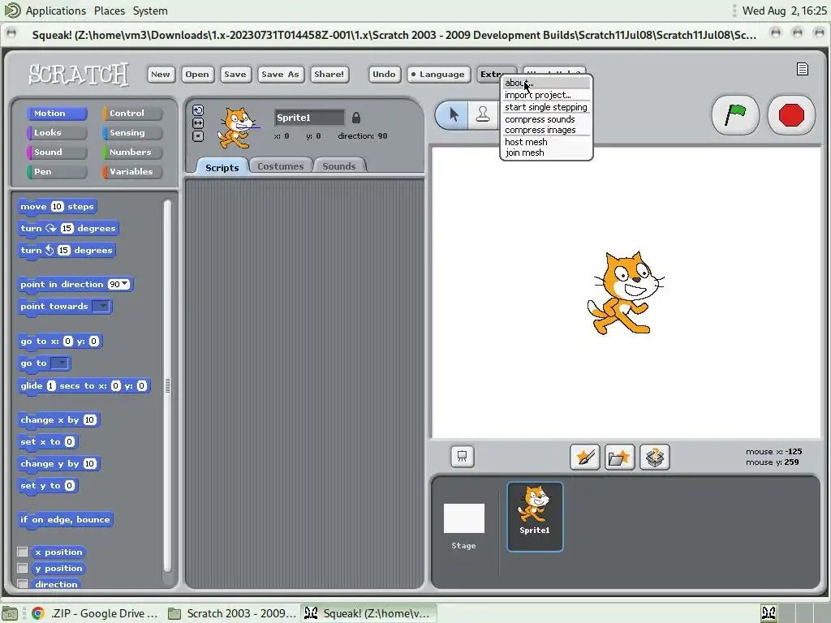The width and height of the screenshot is (831, 623).
Task: Click the Undo button
Action: [384, 74]
